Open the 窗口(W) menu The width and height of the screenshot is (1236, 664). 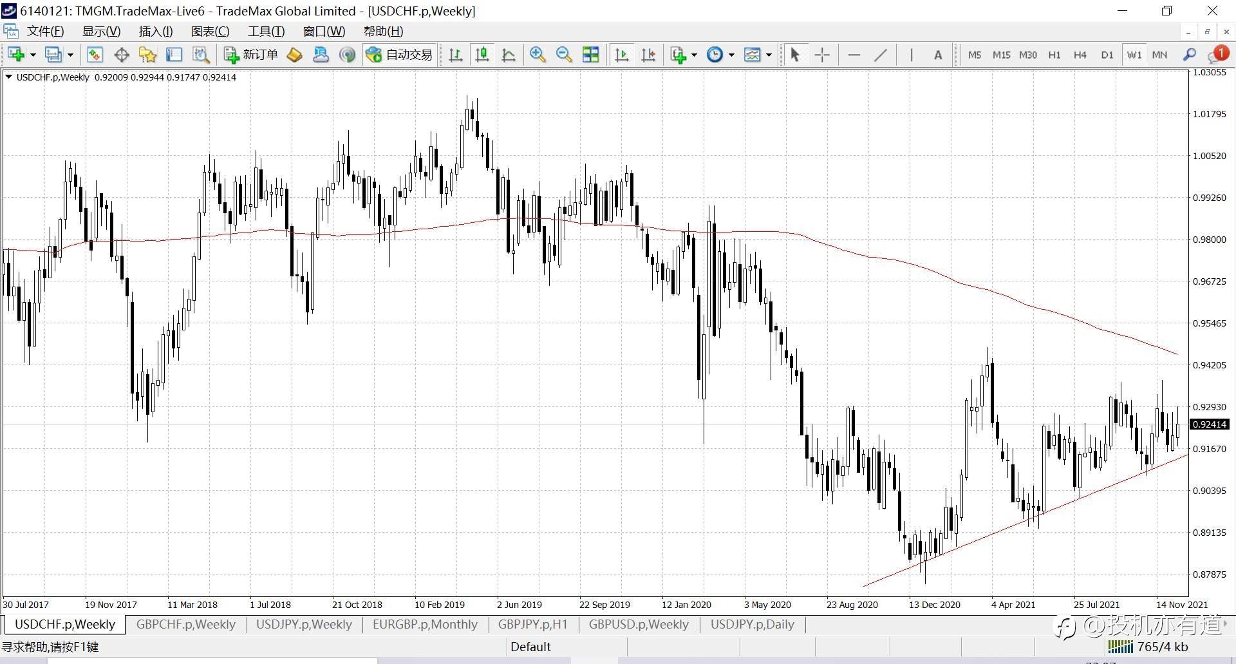324,32
